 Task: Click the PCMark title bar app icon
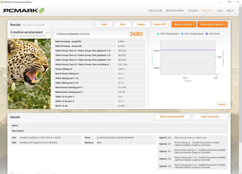pyautogui.click(x=2, y=2)
